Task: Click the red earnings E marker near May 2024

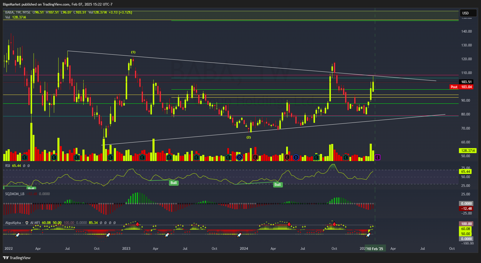Action: tap(287, 158)
